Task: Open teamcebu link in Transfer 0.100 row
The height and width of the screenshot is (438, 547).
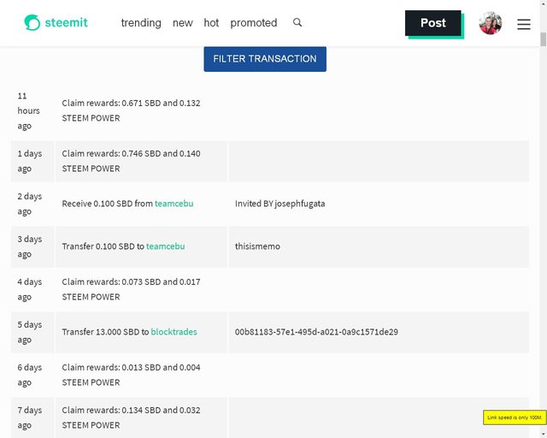Action: pos(165,246)
